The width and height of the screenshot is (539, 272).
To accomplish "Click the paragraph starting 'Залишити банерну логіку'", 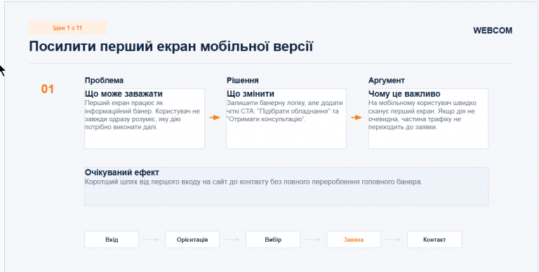I will click(285, 111).
